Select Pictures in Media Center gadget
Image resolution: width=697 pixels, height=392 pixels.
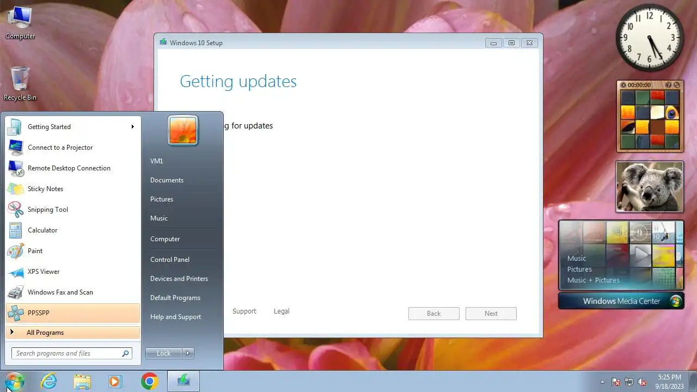pyautogui.click(x=579, y=269)
